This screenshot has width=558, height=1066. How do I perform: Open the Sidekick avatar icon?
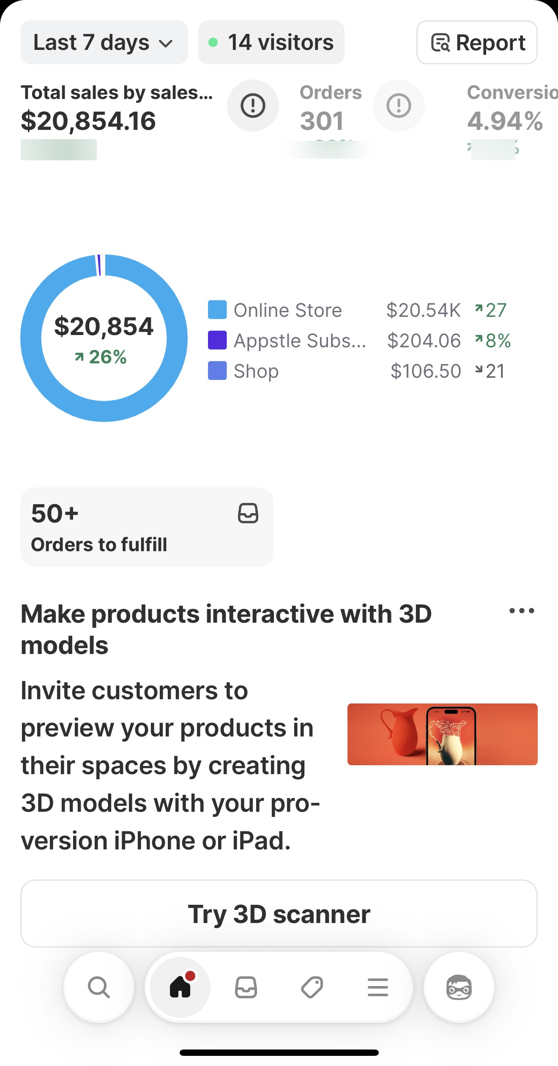[459, 987]
